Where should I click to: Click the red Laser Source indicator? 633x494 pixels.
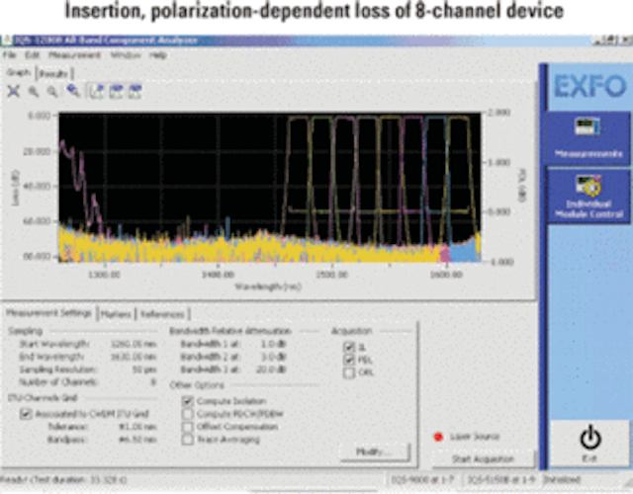click(x=438, y=437)
